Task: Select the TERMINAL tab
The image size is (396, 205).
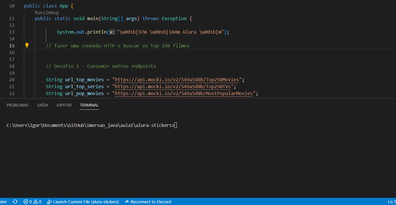Action: click(x=89, y=105)
